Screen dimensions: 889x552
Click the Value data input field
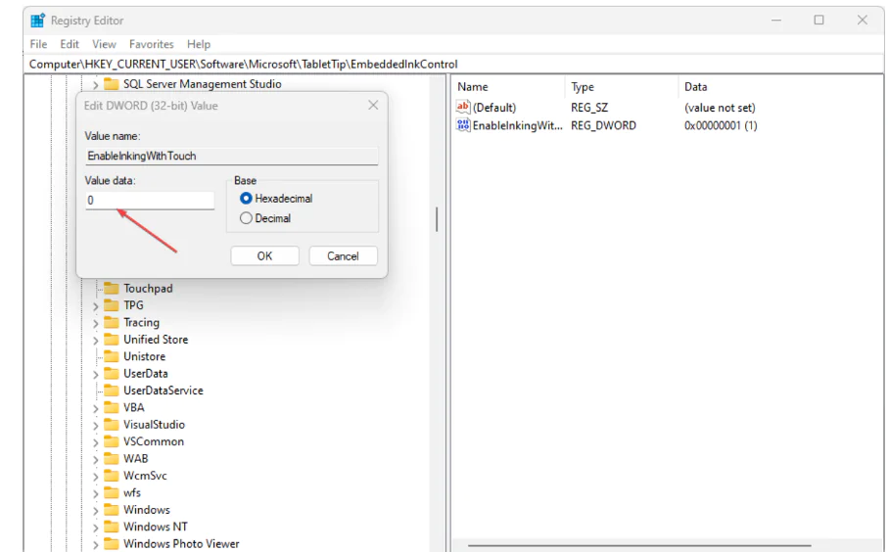(x=150, y=200)
